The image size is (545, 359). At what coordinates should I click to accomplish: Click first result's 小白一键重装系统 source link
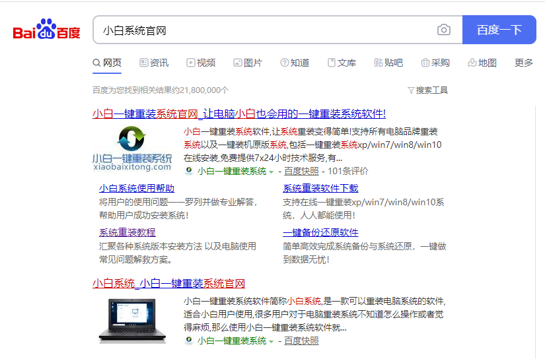pyautogui.click(x=232, y=171)
